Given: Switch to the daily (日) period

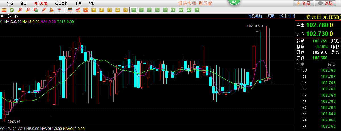Looking at the screenshot, I should pyautogui.click(x=94, y=10).
